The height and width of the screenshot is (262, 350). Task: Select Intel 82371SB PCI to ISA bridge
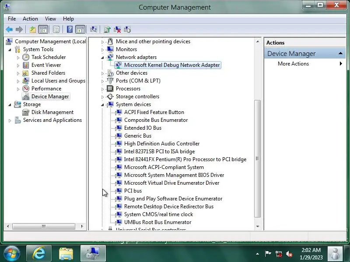pyautogui.click(x=159, y=152)
